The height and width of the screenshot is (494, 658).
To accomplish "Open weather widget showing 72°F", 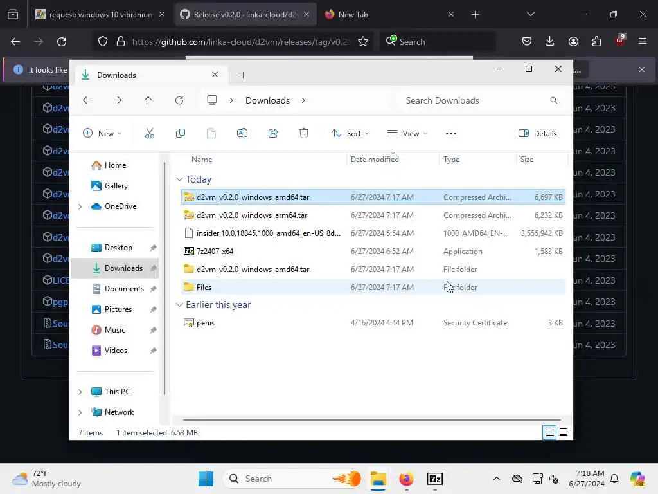I will [x=46, y=479].
